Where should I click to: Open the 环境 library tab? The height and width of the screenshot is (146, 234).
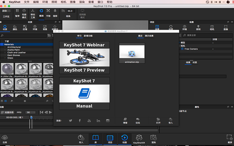(35, 28)
